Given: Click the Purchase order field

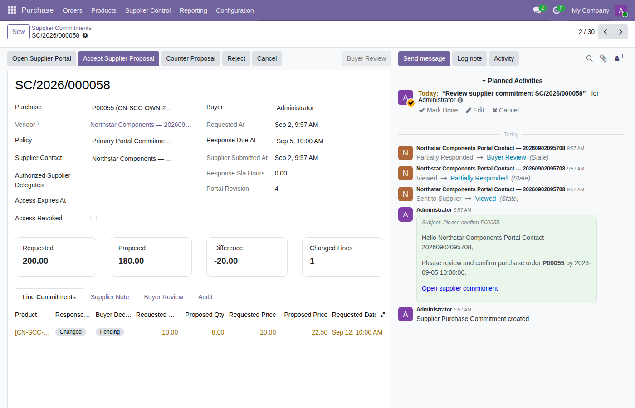Looking at the screenshot, I should (x=142, y=108).
